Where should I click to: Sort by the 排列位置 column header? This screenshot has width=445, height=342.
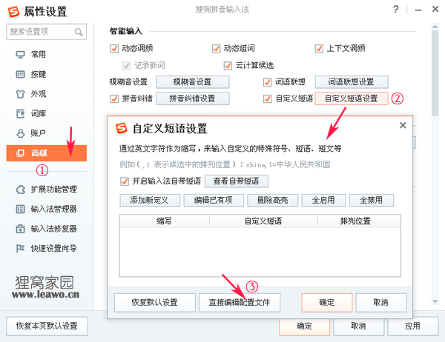pos(359,221)
